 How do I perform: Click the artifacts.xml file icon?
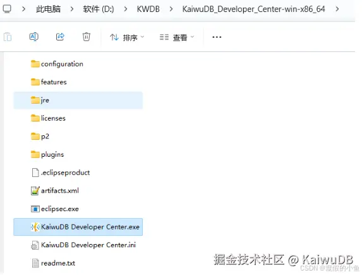(35, 191)
